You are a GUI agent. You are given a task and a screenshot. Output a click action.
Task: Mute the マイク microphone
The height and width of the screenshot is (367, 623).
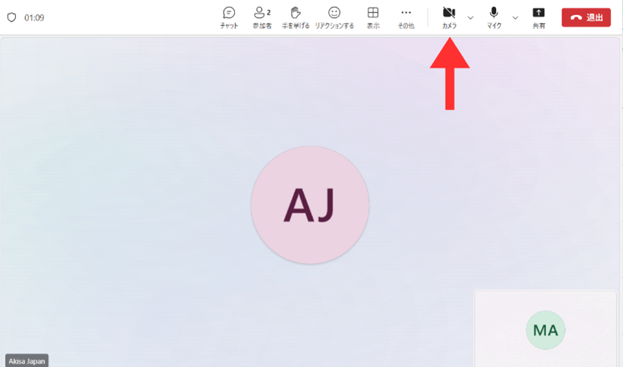494,18
